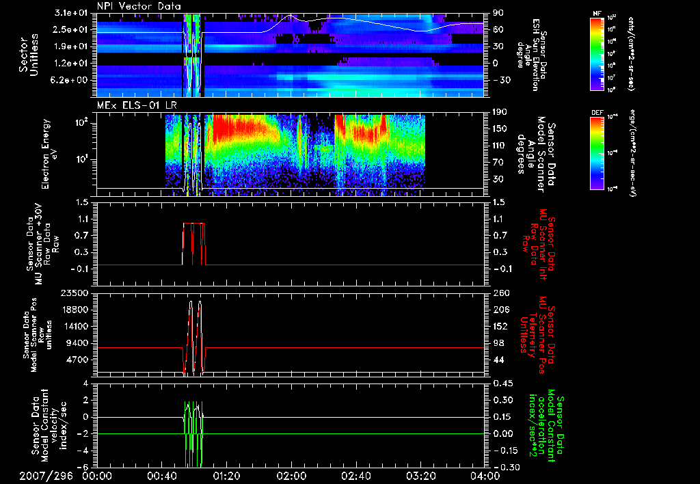Click the 00:00 time tick label

point(97,476)
